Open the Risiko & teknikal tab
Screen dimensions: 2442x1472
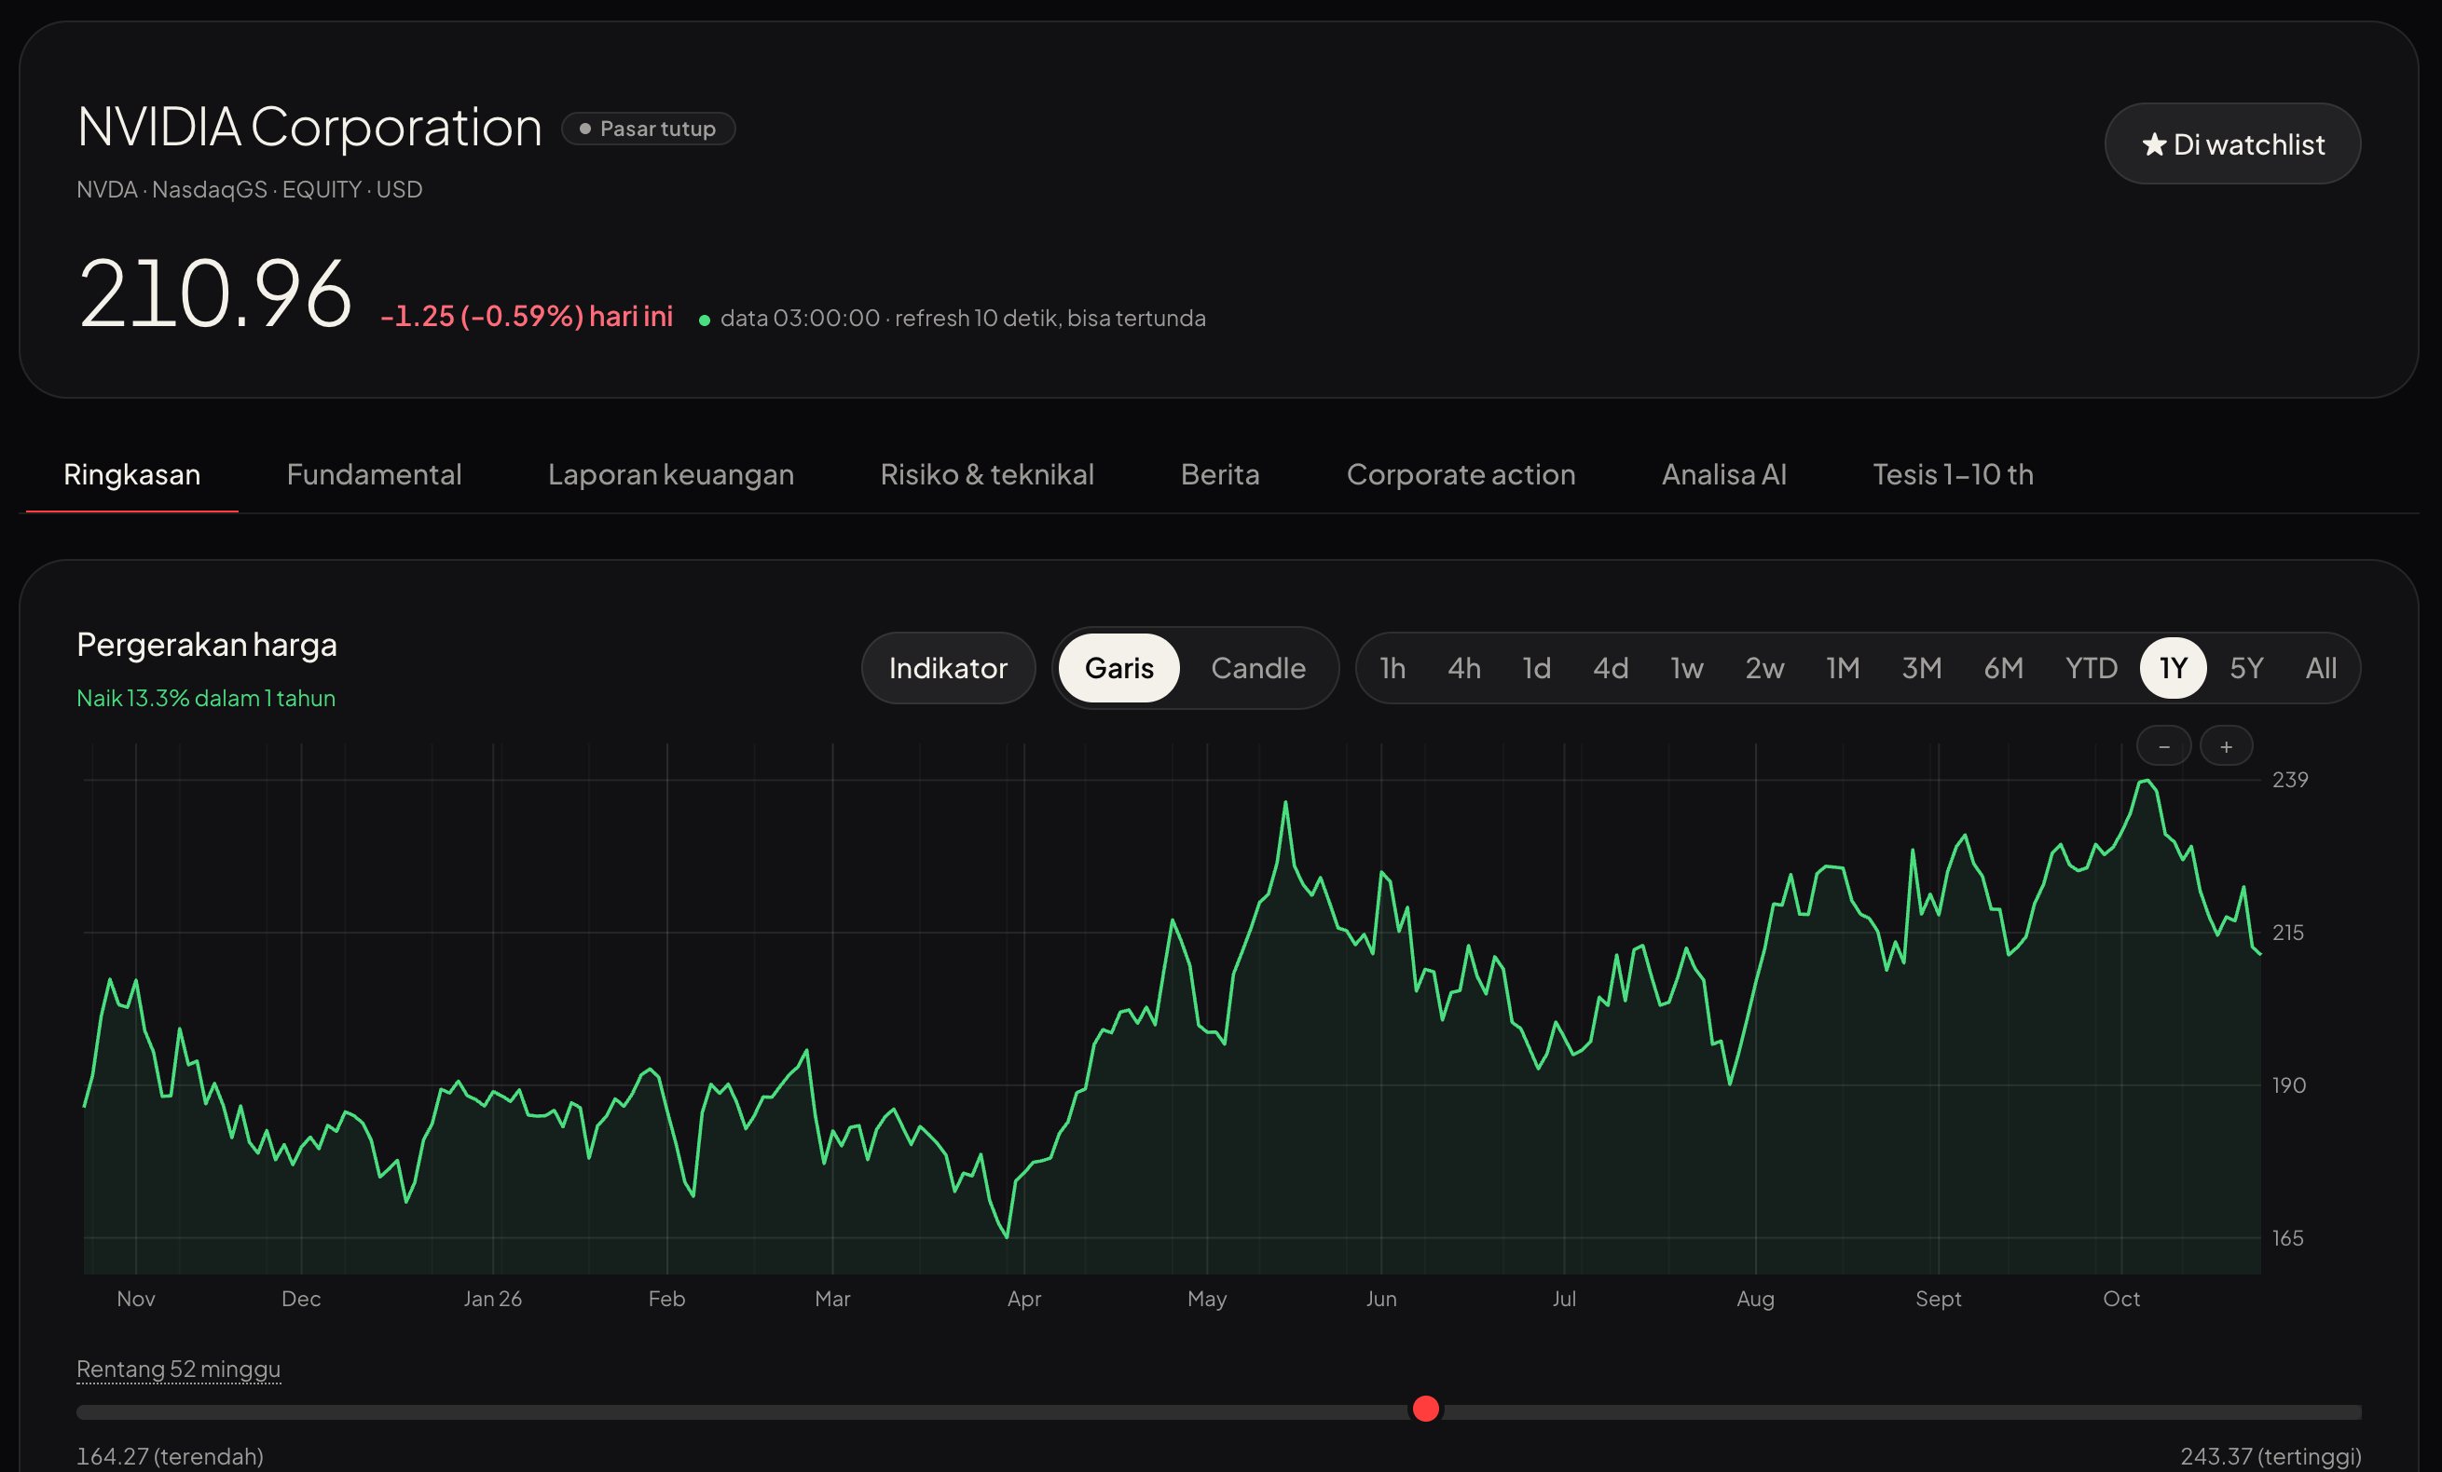click(x=987, y=474)
